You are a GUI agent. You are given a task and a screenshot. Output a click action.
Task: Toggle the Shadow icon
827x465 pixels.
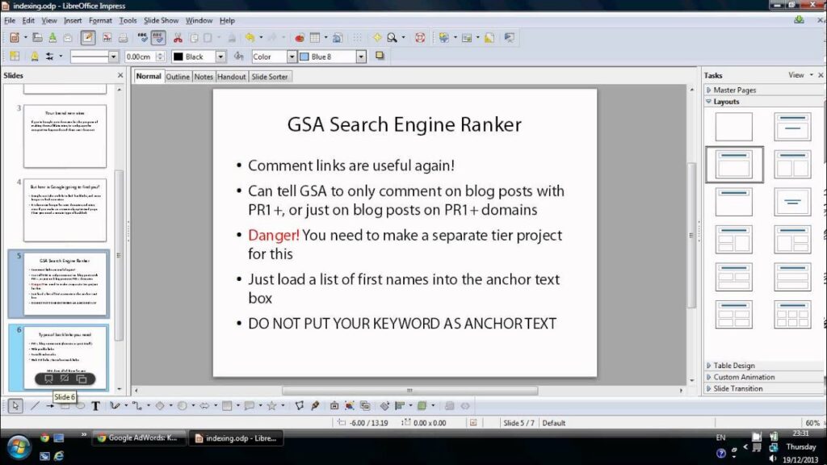(x=380, y=56)
